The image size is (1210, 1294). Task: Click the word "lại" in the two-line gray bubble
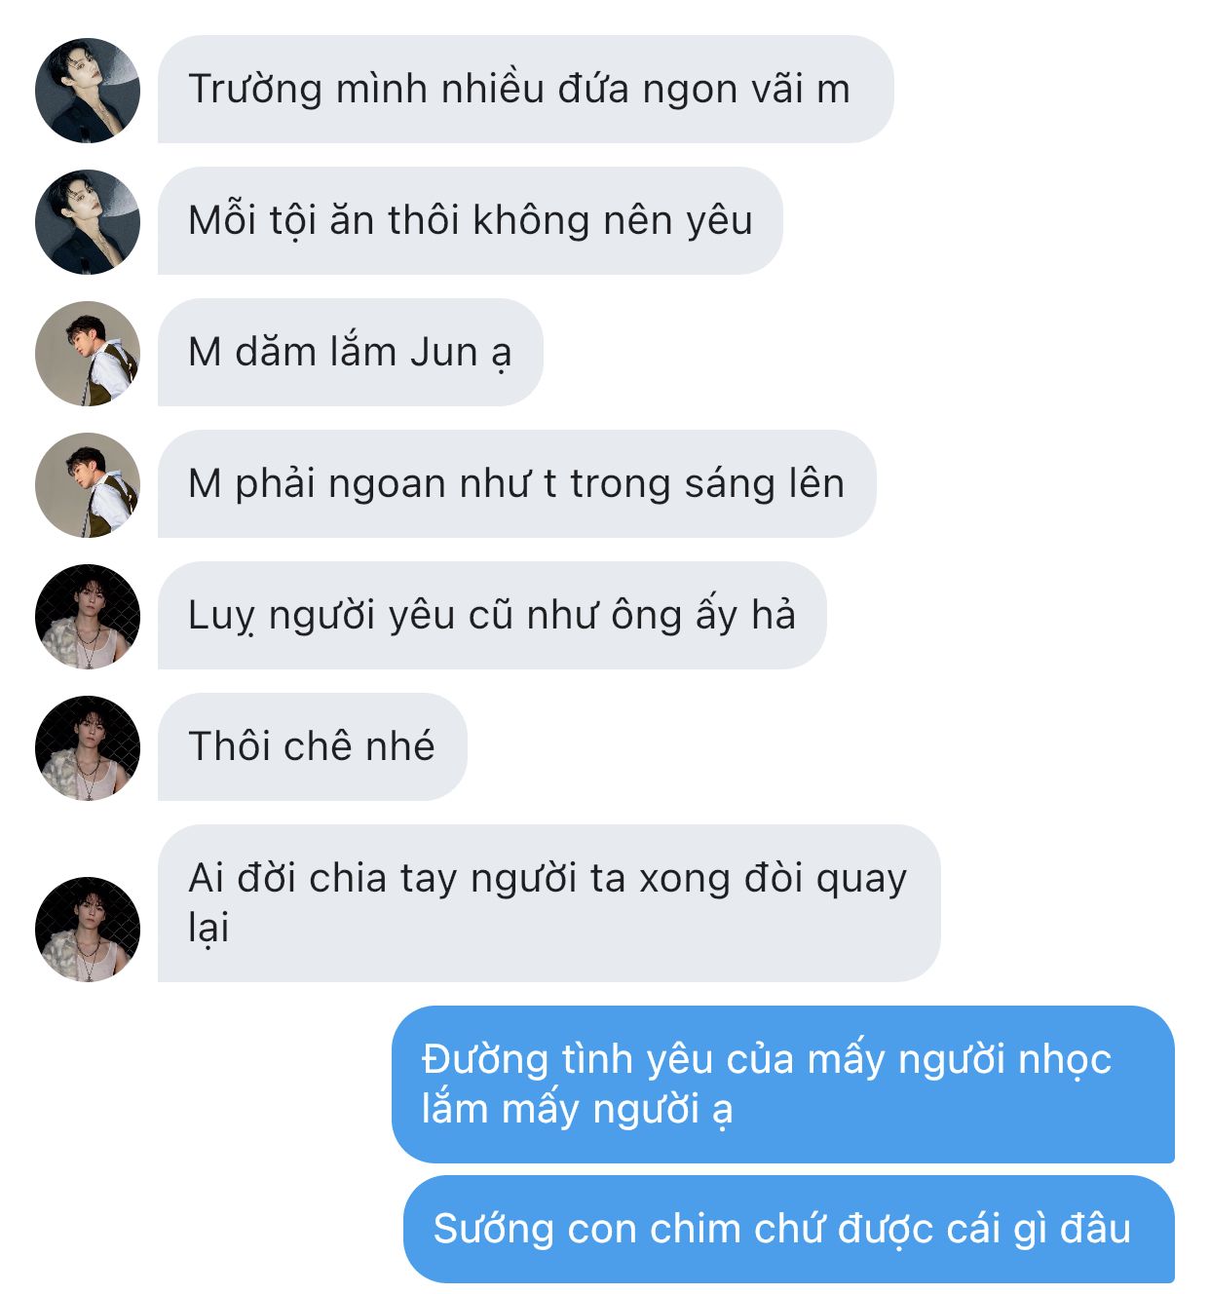(208, 928)
